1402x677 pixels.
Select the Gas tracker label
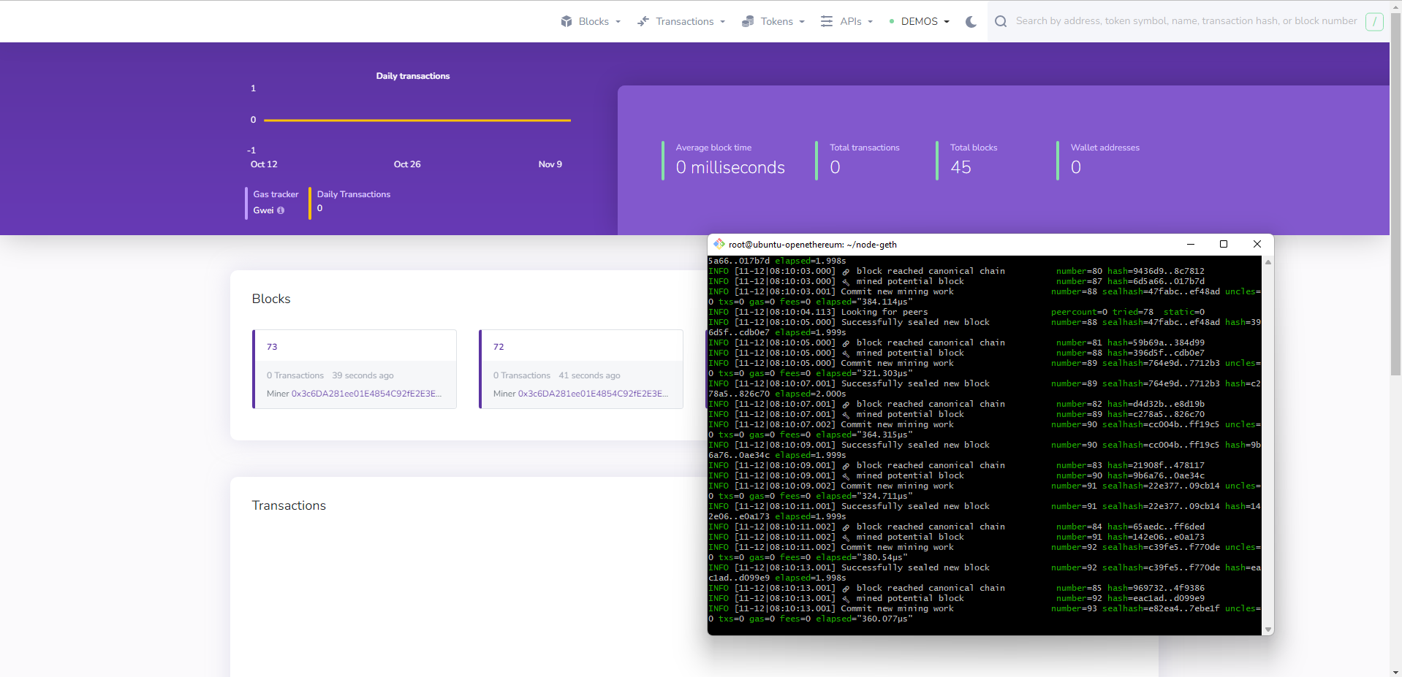point(276,194)
